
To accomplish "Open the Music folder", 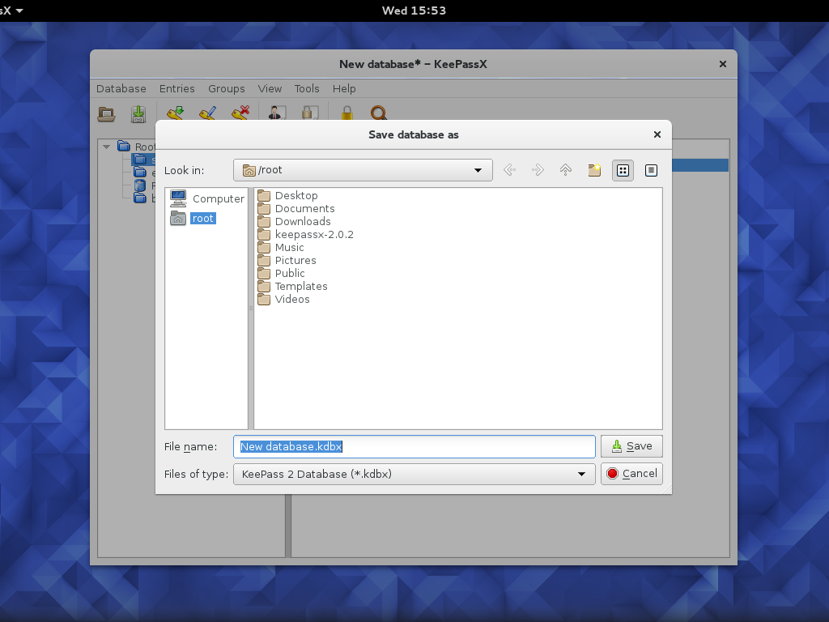I will coord(281,248).
